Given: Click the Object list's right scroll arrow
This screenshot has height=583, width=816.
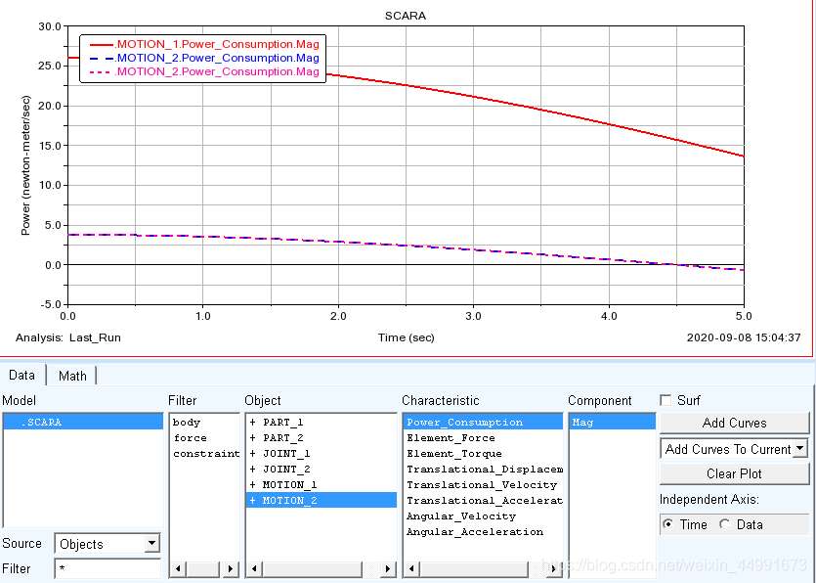Looking at the screenshot, I should point(389,568).
